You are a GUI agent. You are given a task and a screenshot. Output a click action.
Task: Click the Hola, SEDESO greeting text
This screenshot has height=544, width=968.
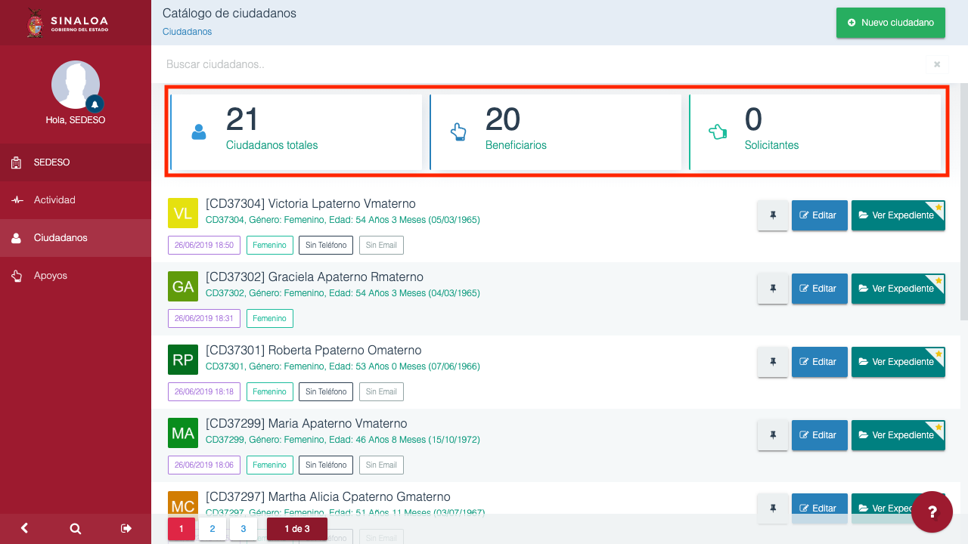(x=76, y=120)
